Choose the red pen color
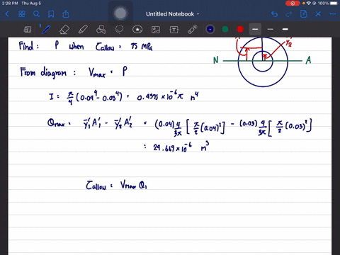 pos(240,29)
